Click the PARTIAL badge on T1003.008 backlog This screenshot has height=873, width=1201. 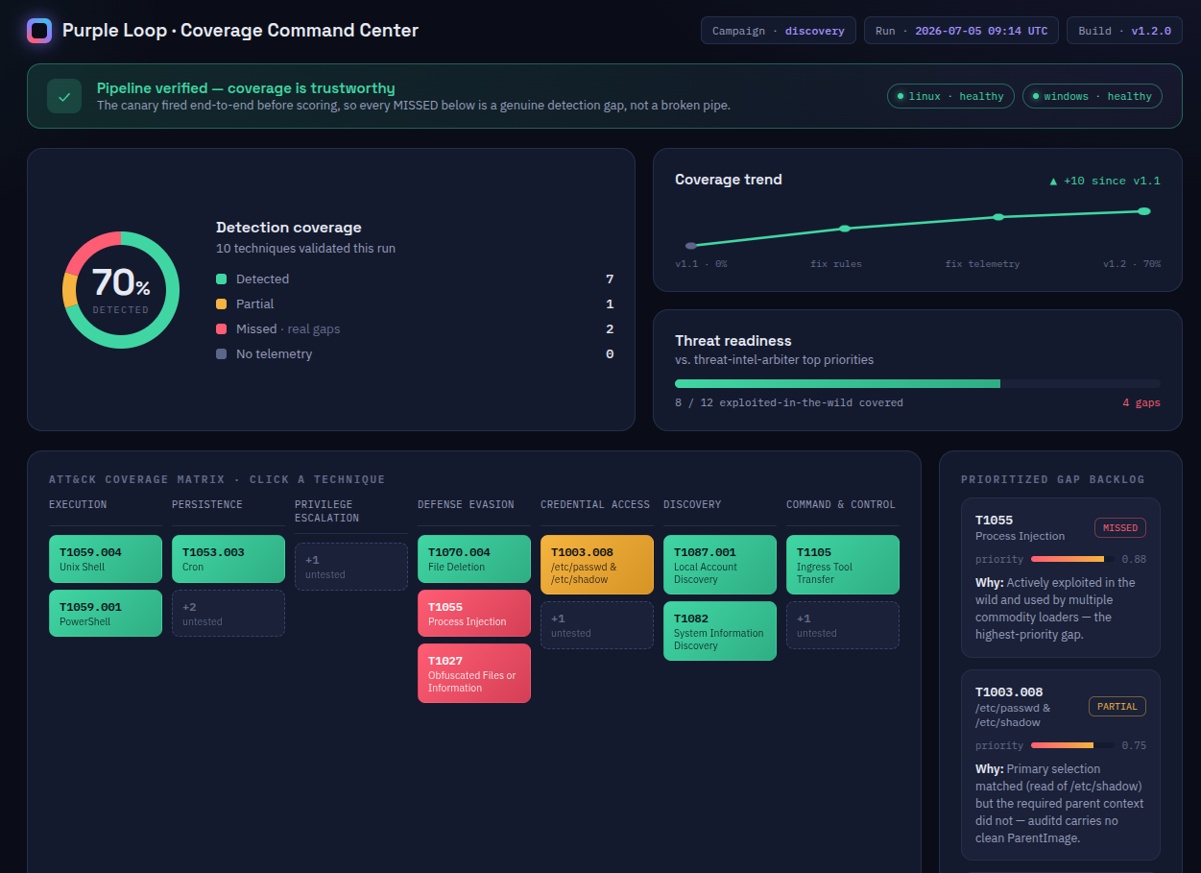tap(1117, 706)
